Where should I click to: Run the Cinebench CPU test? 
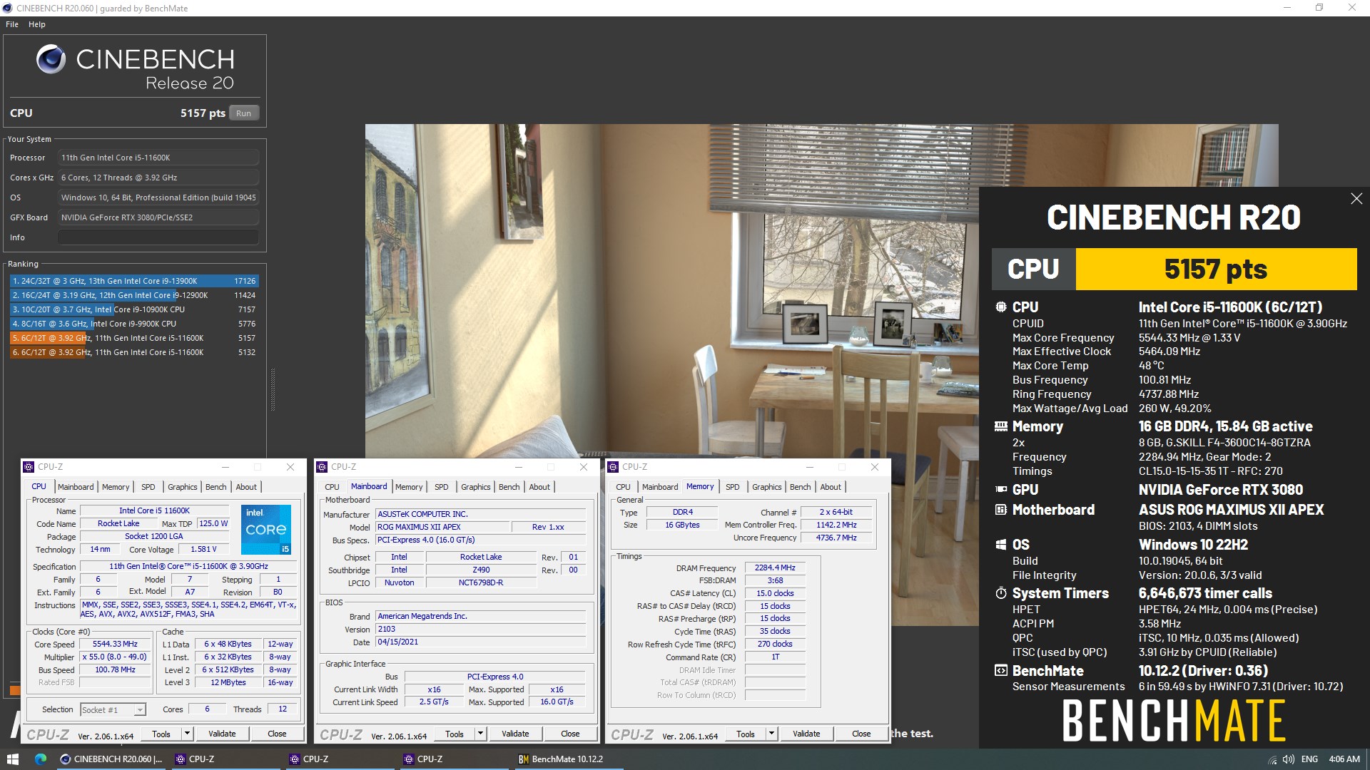(x=244, y=113)
